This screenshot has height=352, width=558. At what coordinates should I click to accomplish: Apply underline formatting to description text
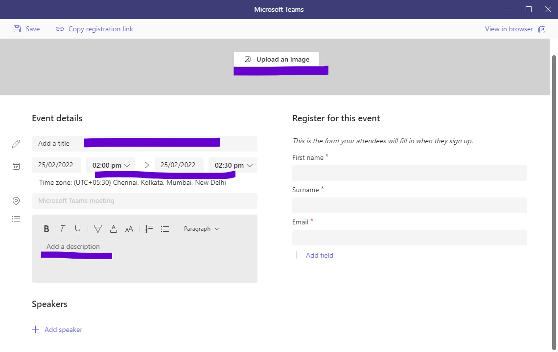[x=78, y=228]
